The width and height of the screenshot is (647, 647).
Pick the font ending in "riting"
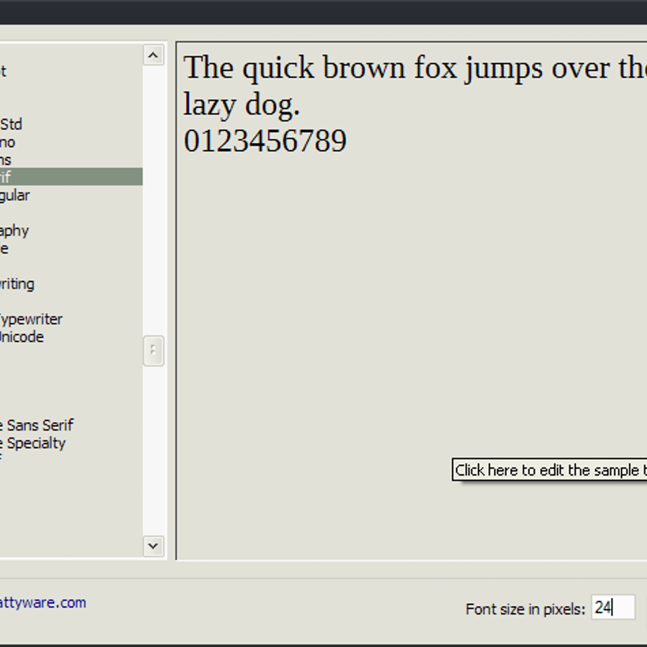[x=17, y=284]
